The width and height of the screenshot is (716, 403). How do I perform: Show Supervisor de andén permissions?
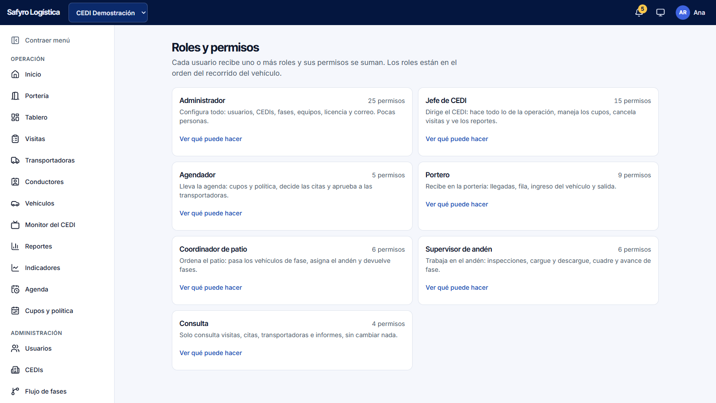point(457,287)
